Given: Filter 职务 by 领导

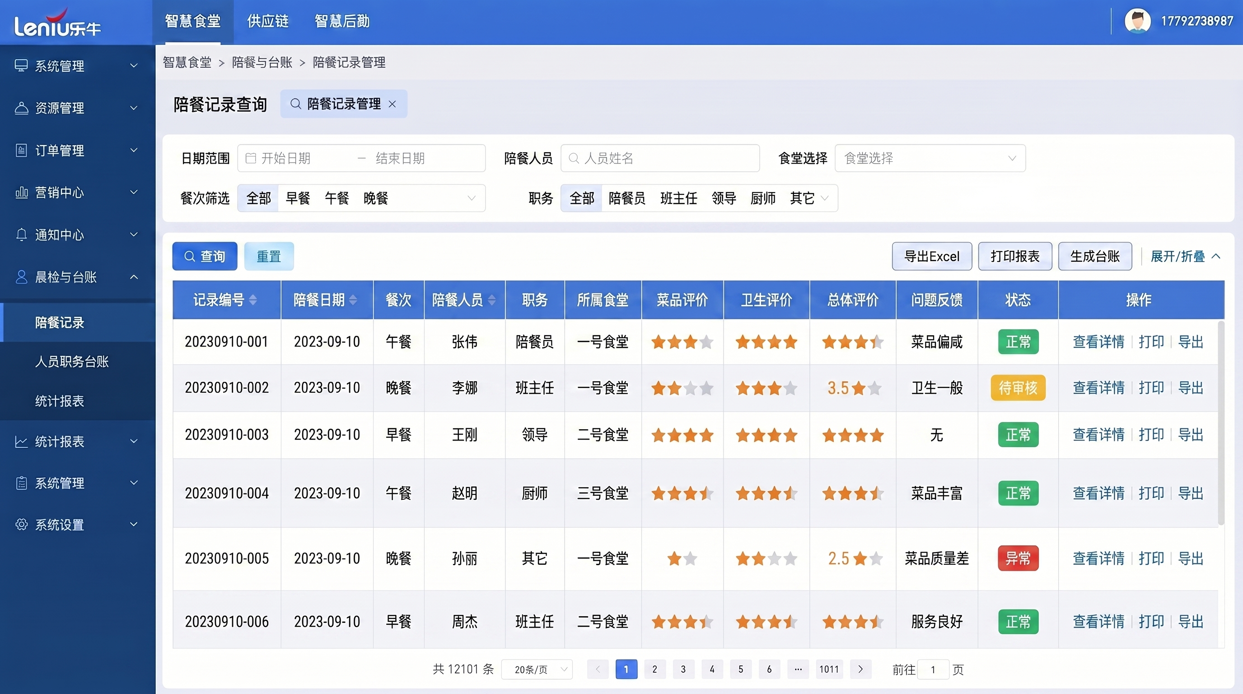Looking at the screenshot, I should [x=724, y=198].
